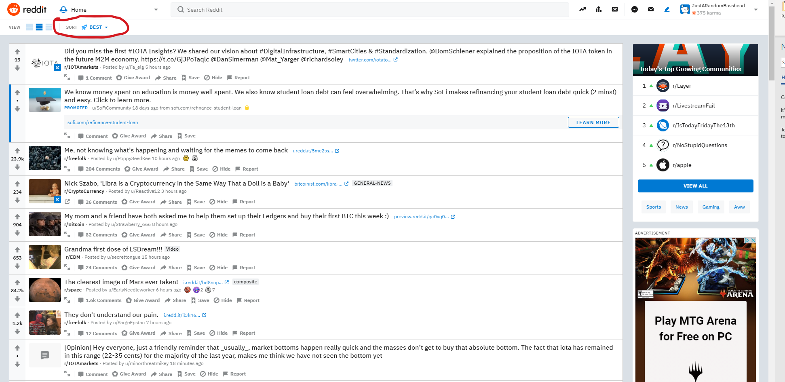Select the News community category
This screenshot has height=382, width=785.
682,207
